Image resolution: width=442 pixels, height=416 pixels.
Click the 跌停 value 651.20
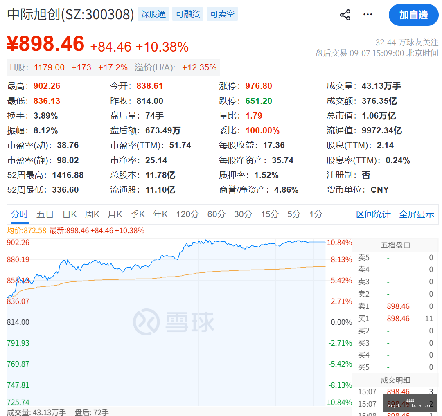click(259, 101)
